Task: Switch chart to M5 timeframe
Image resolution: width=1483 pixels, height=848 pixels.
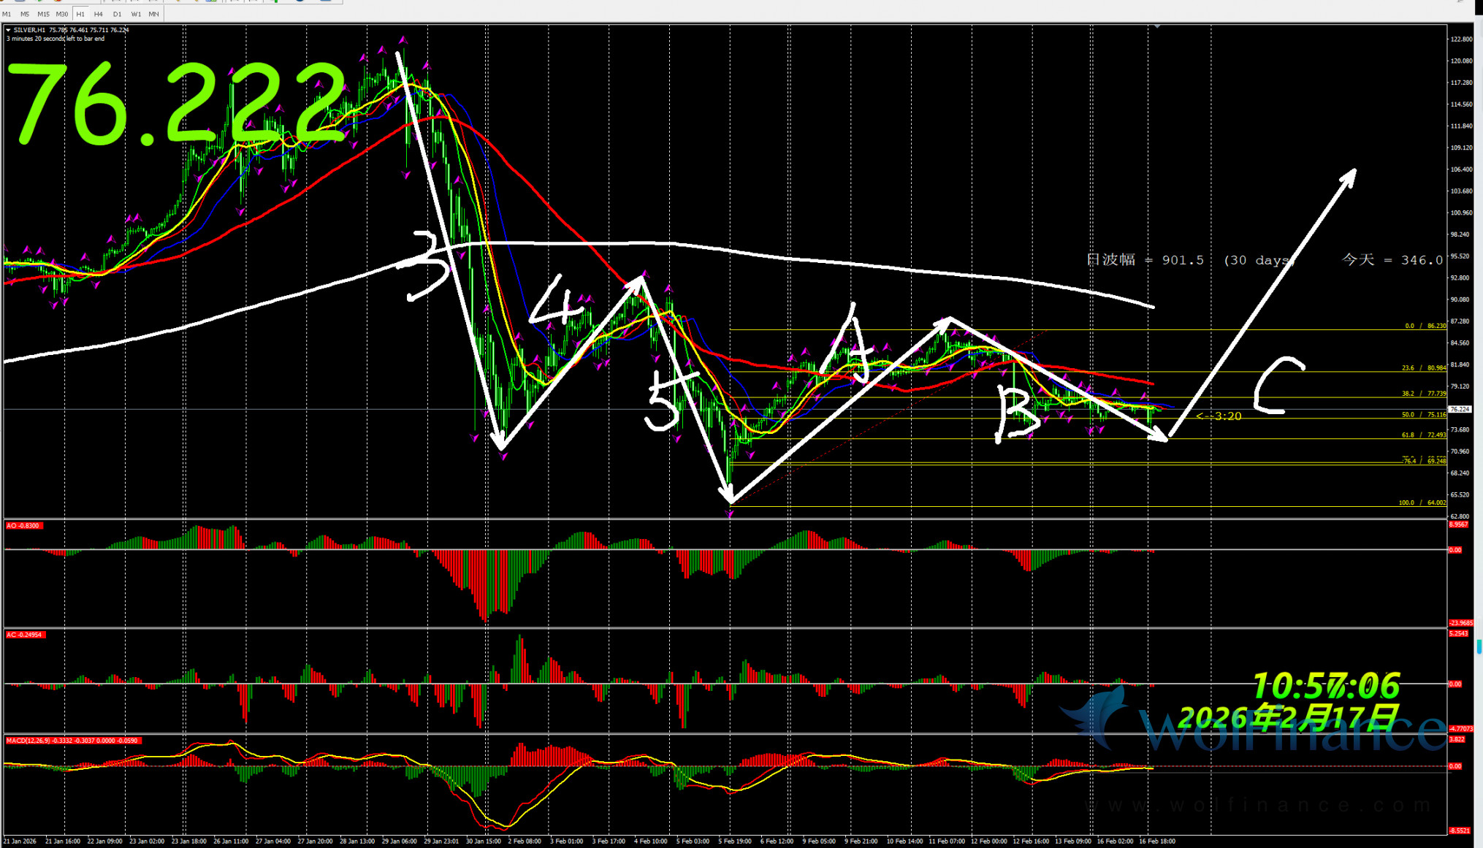Action: click(x=25, y=14)
